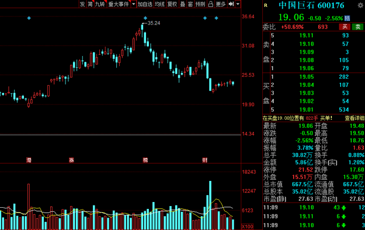The height and width of the screenshot is (230, 365).
Task: Click the 开盘 value 19.48
Action: tap(357, 126)
